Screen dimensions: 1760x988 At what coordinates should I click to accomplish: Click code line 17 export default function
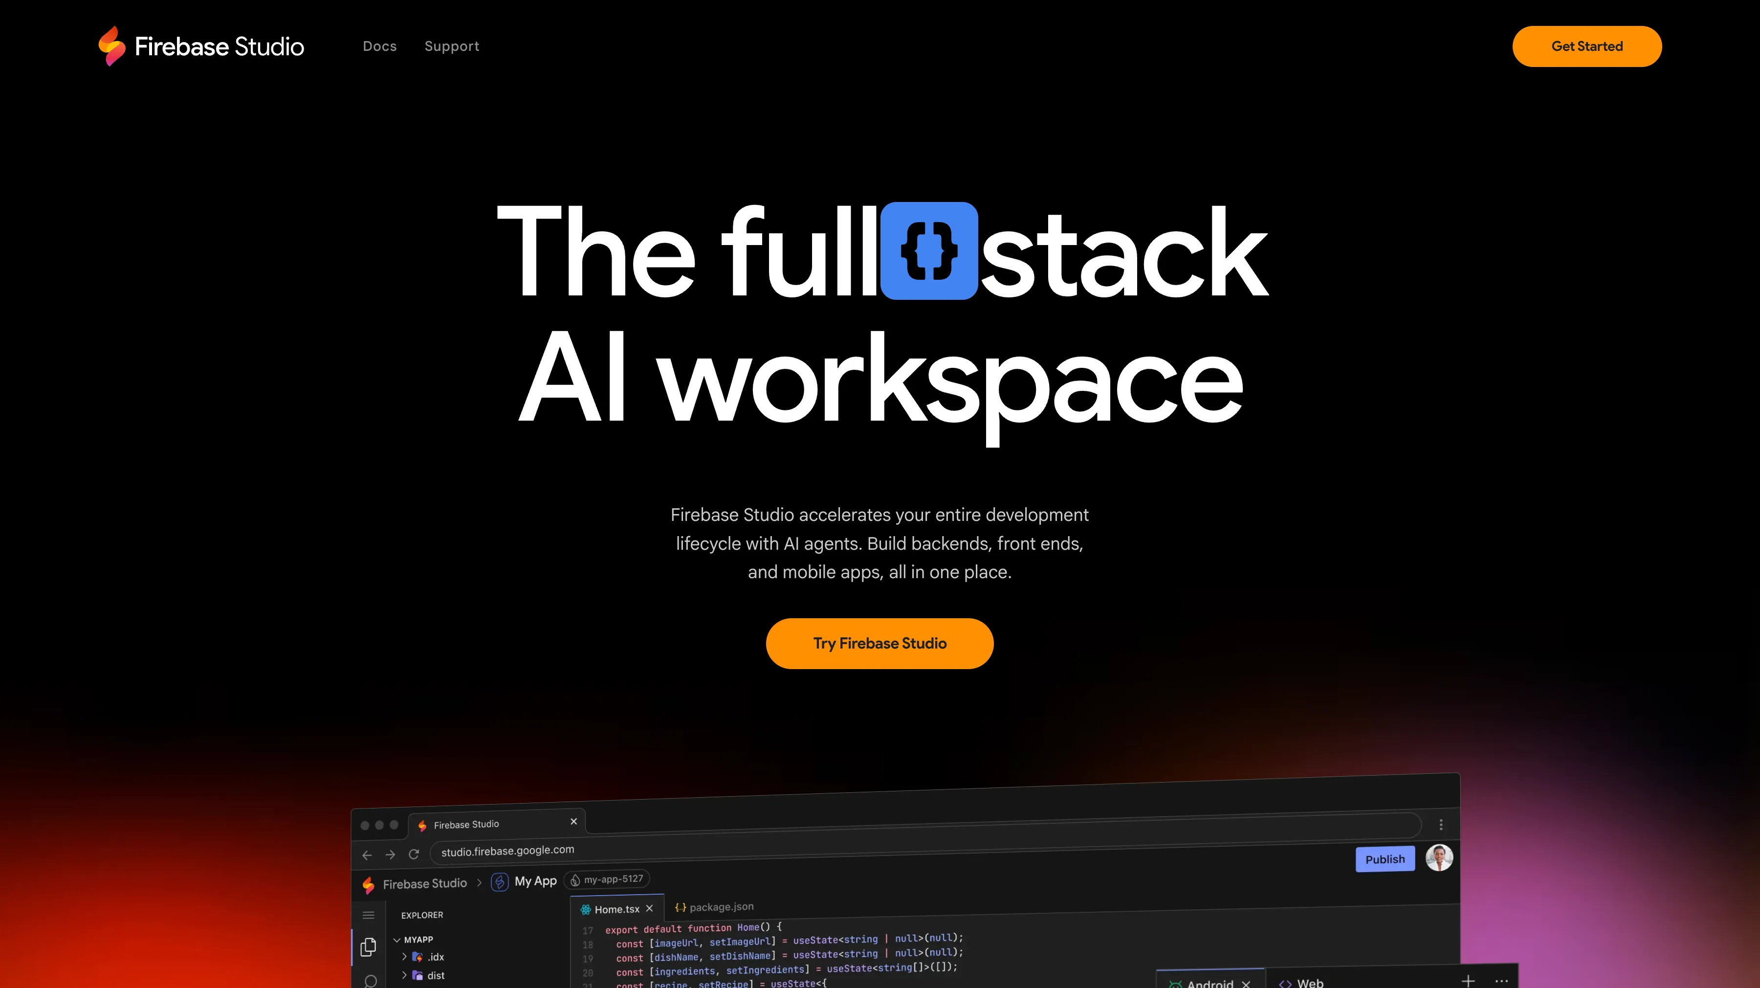click(693, 928)
